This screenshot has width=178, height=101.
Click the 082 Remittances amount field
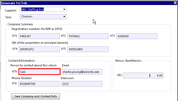[143, 75]
